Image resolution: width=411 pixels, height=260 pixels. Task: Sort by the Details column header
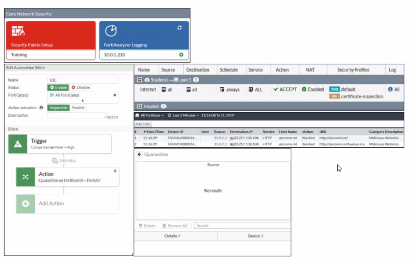[172, 236]
